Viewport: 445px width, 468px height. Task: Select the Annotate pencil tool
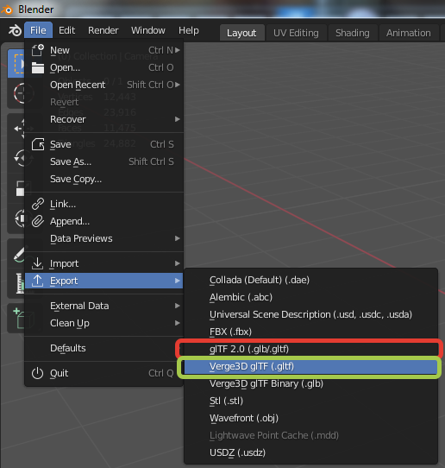click(x=16, y=254)
